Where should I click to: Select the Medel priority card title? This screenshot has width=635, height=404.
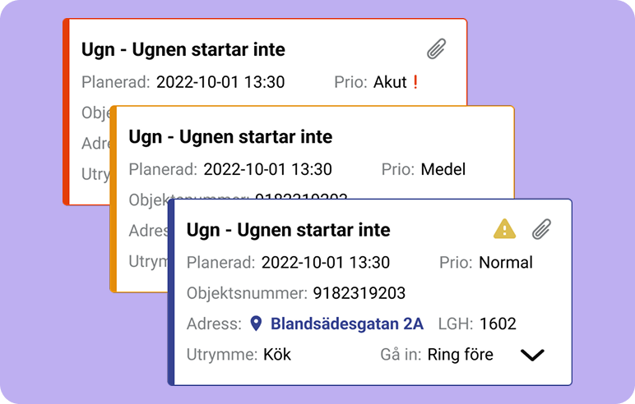pos(230,136)
